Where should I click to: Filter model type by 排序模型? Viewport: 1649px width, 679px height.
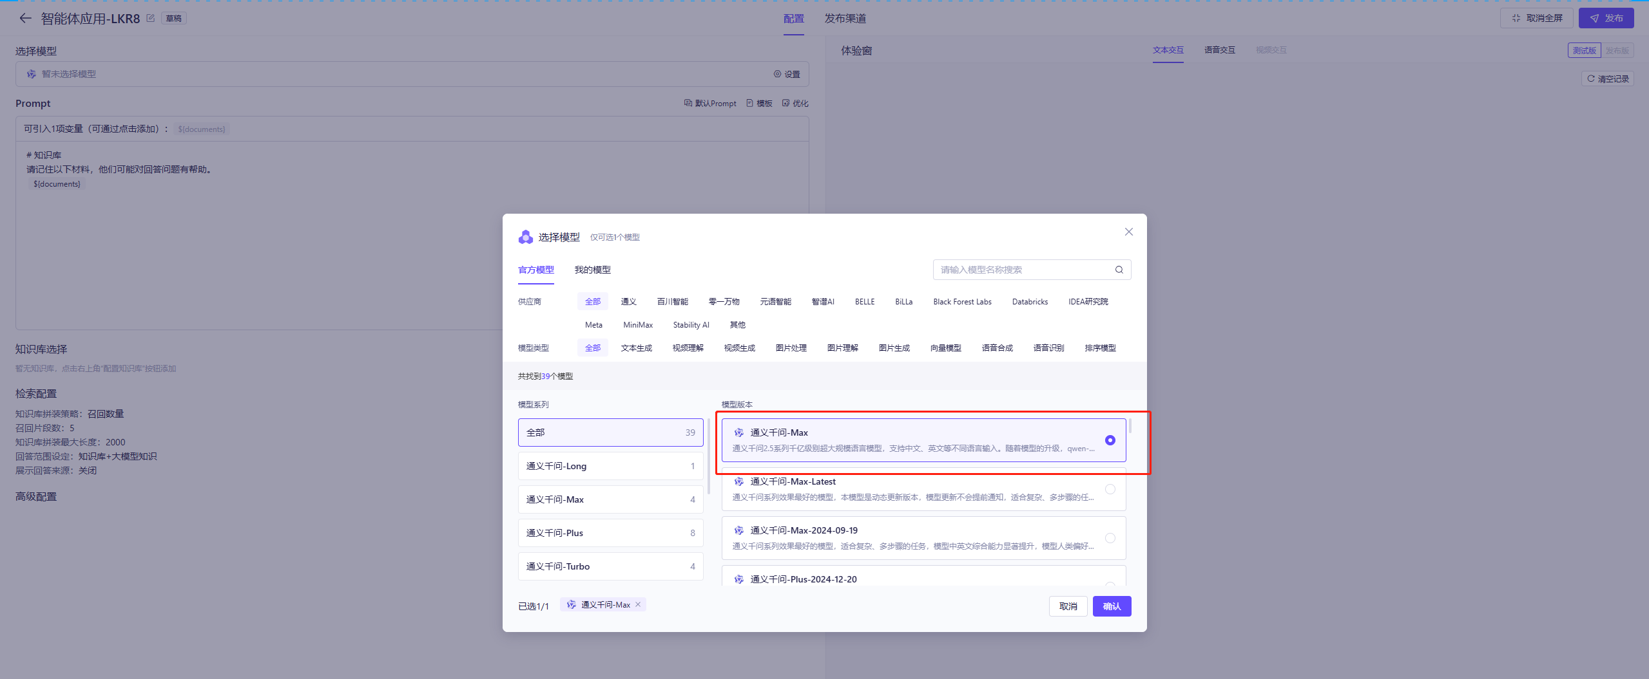pos(1101,348)
